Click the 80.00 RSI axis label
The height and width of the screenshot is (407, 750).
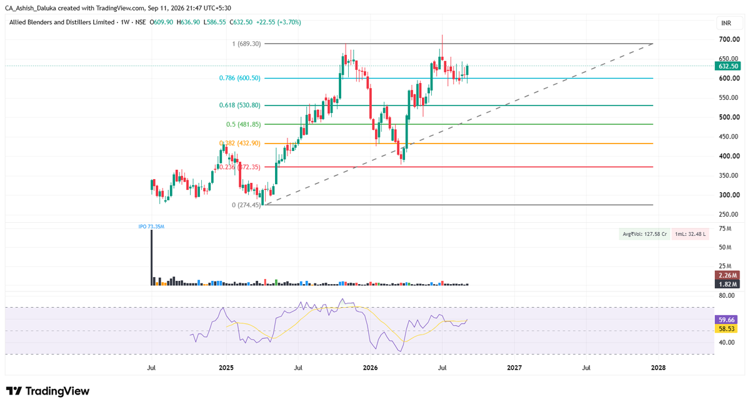click(x=726, y=295)
